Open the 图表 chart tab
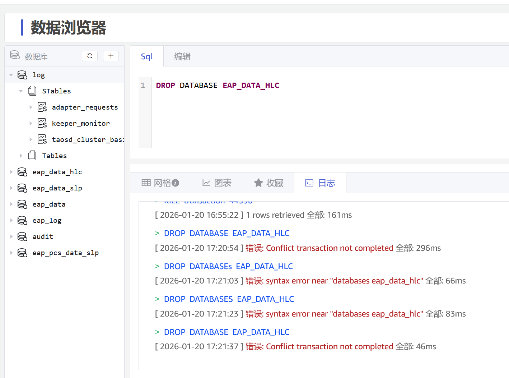This screenshot has height=378, width=509. point(217,183)
